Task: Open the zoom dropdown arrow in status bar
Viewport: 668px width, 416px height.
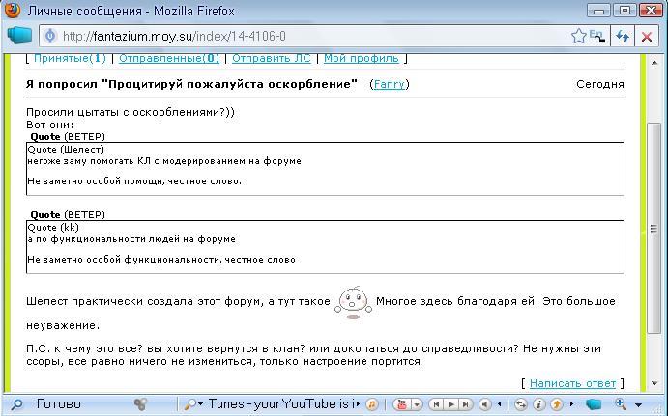Action: pos(638,405)
